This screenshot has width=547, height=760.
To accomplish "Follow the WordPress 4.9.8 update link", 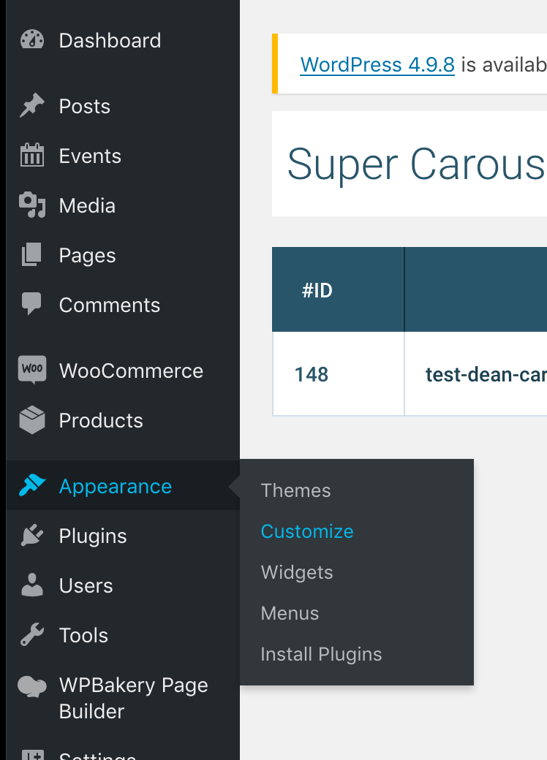I will point(377,64).
